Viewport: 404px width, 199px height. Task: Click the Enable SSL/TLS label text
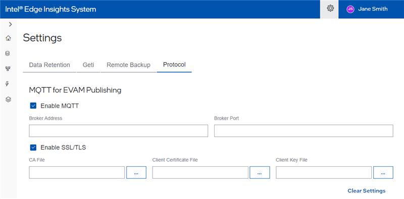63,147
